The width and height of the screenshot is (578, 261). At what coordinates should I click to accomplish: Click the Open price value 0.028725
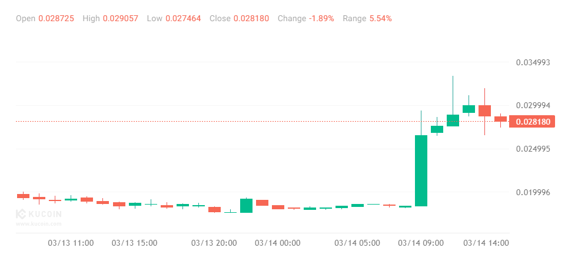click(56, 18)
